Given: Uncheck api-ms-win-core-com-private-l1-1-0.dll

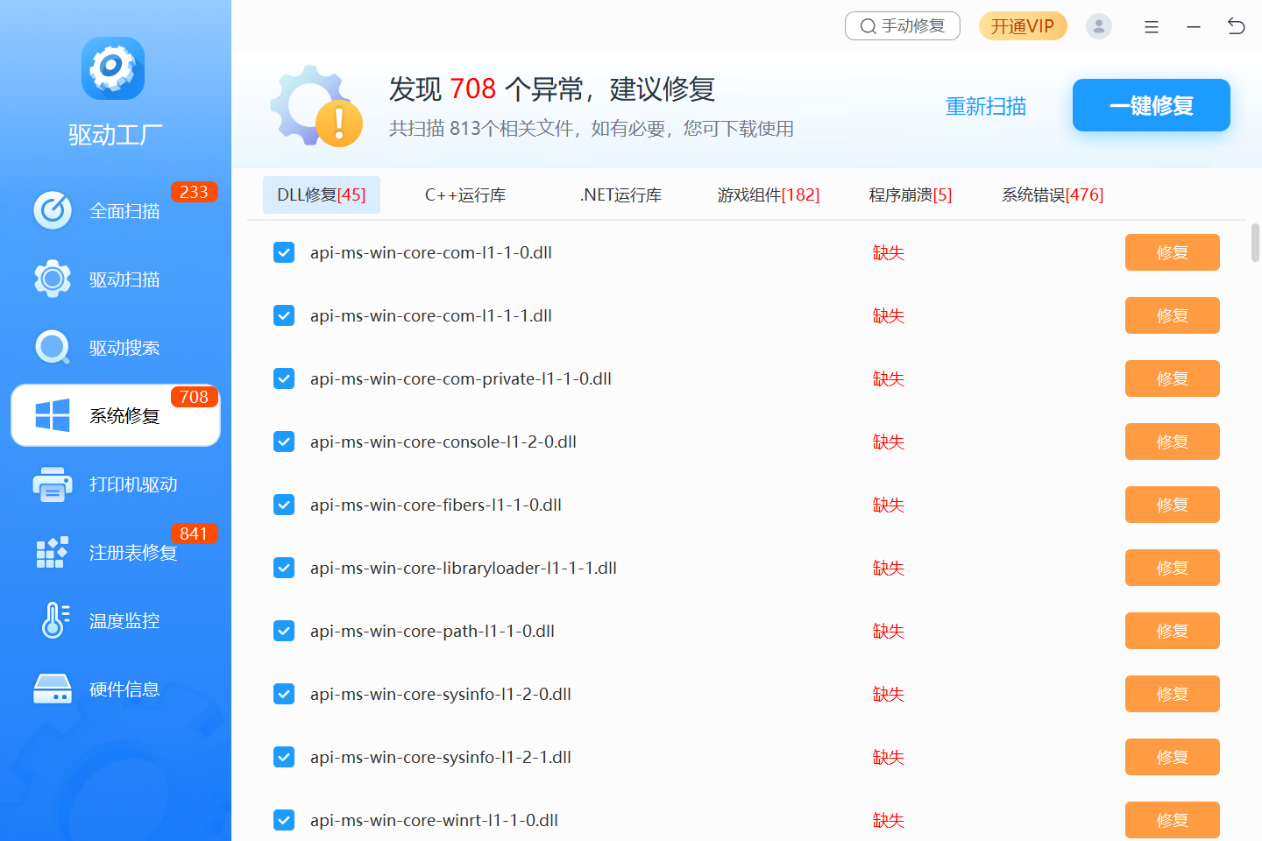Looking at the screenshot, I should (x=284, y=378).
